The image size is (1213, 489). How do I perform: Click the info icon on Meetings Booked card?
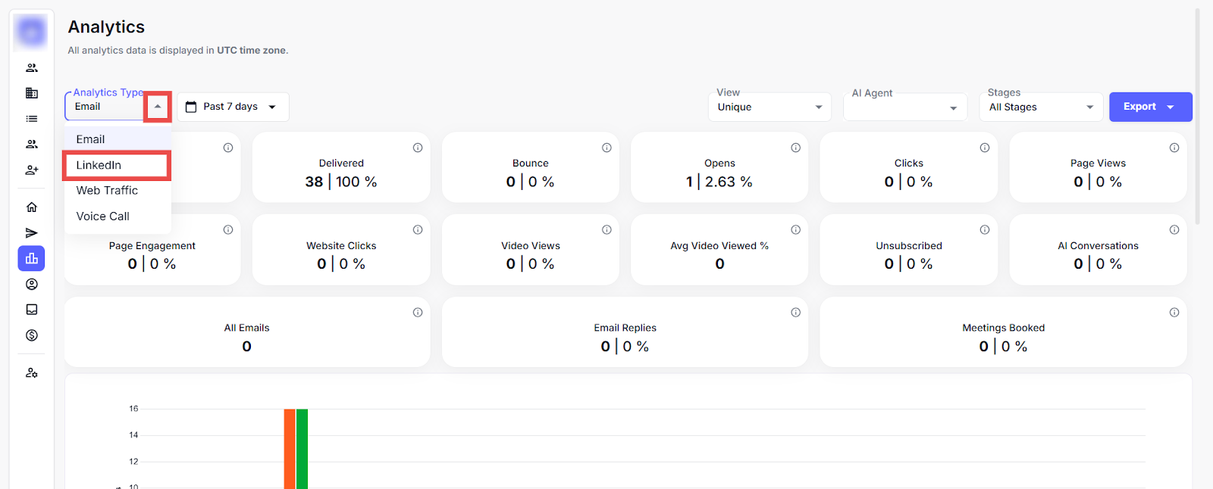[1174, 313]
